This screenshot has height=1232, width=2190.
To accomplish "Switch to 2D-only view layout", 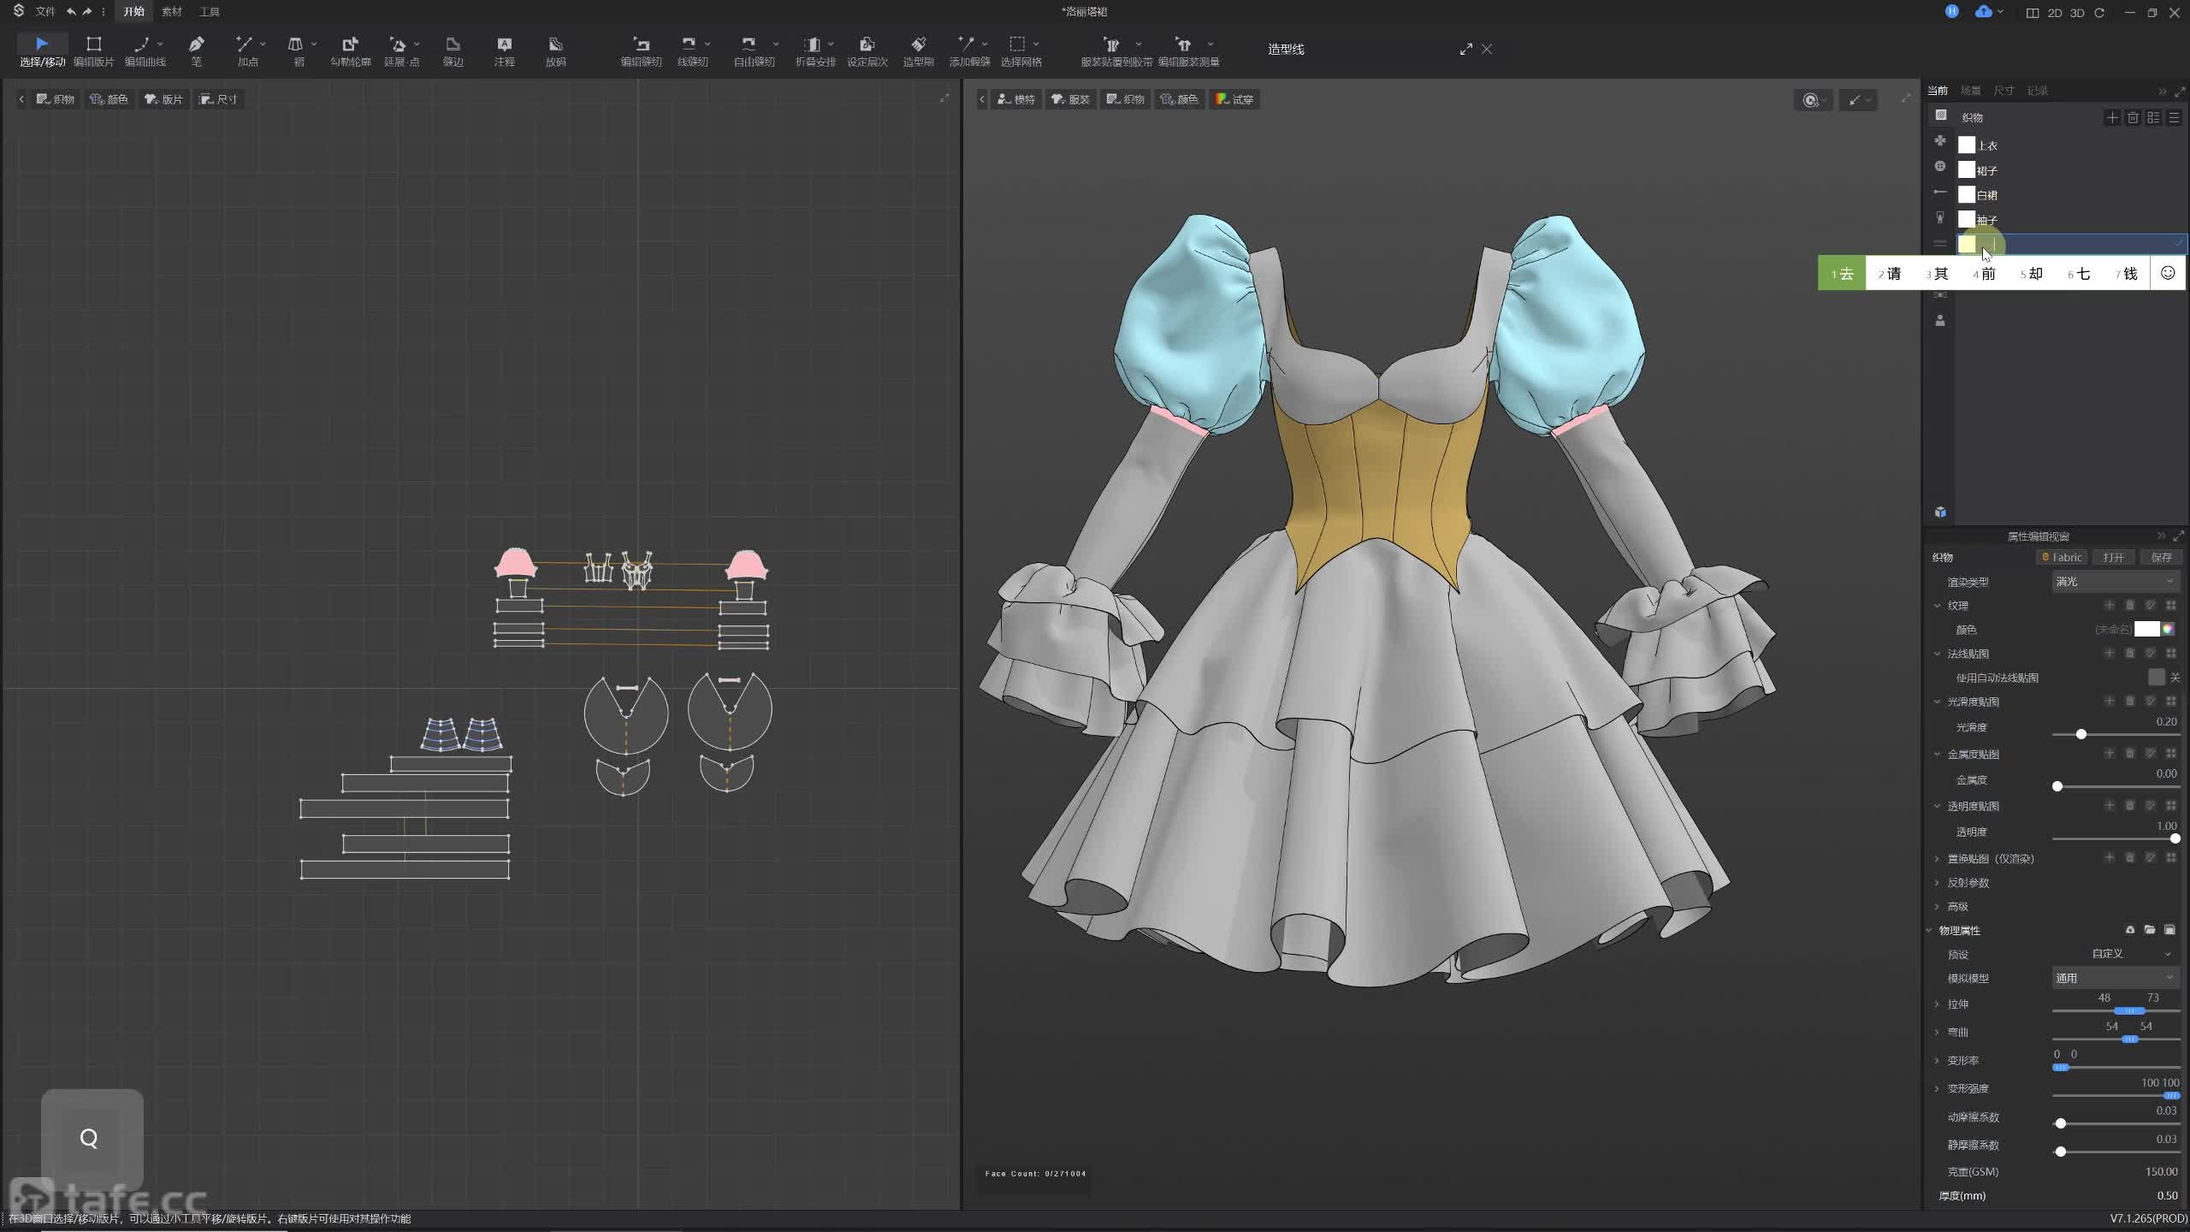I will point(2055,13).
